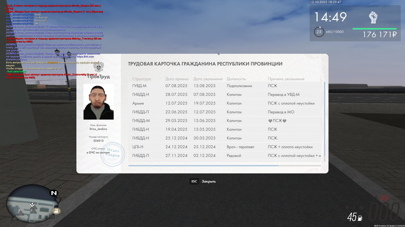Click the Driss_Jenkins portrait photo
Screen dimensions: 405x227
pyautogui.click(x=98, y=102)
